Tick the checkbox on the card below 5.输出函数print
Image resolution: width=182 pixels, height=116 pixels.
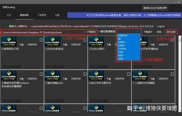coord(85,108)
